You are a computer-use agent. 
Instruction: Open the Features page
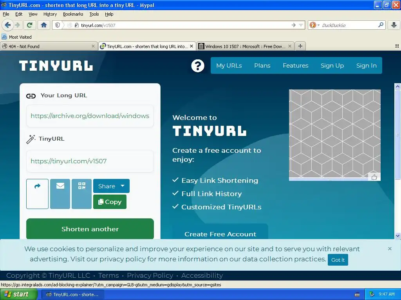pyautogui.click(x=295, y=66)
